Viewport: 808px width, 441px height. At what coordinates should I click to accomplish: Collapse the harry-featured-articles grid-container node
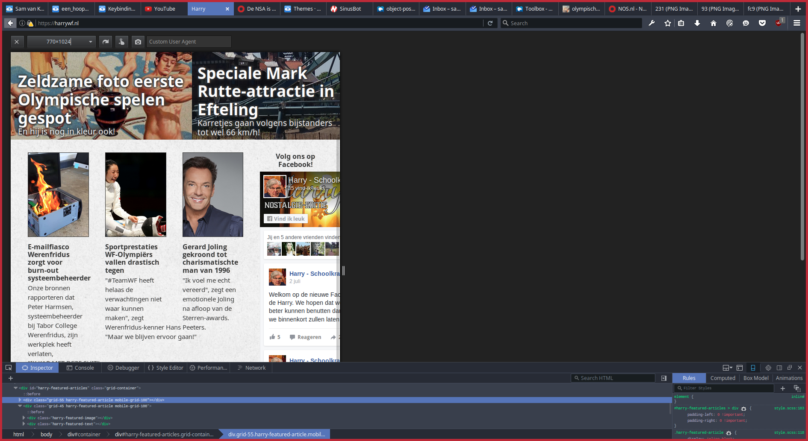click(16, 388)
